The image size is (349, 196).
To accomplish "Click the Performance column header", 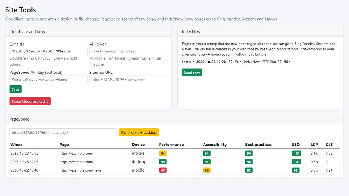I will coord(171,145).
